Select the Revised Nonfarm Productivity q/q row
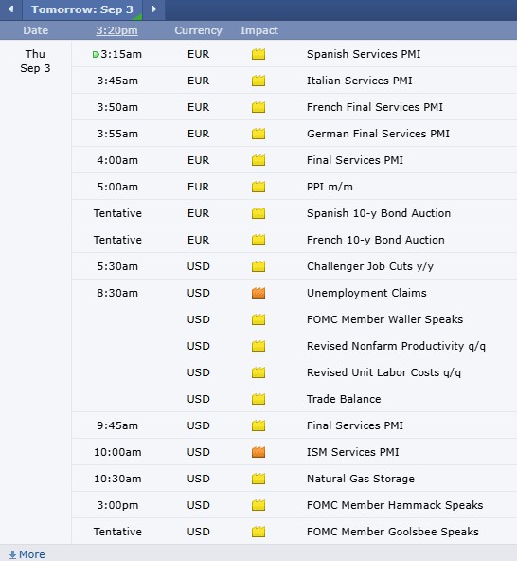Image resolution: width=517 pixels, height=561 pixels. click(x=294, y=346)
